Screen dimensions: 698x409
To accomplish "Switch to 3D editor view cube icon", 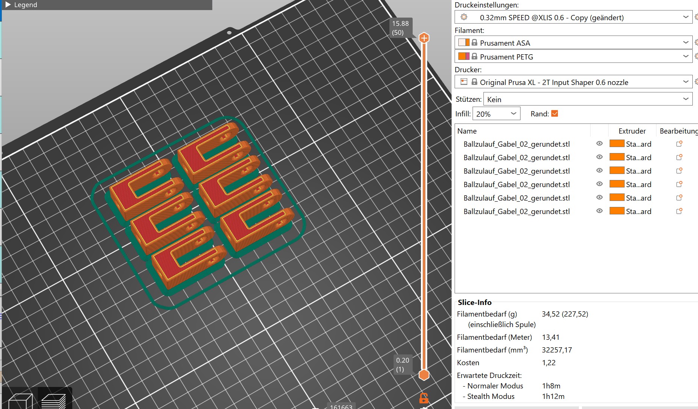I will click(20, 401).
